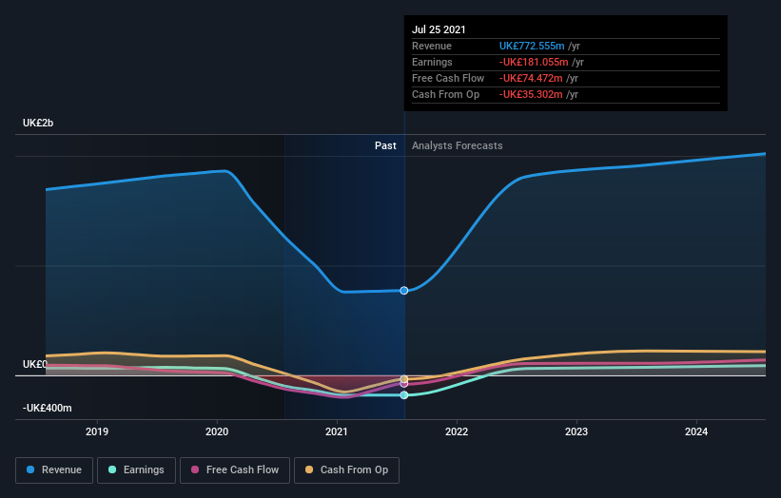Select the 2022 x-axis label
Image resolution: width=781 pixels, height=498 pixels.
(457, 431)
